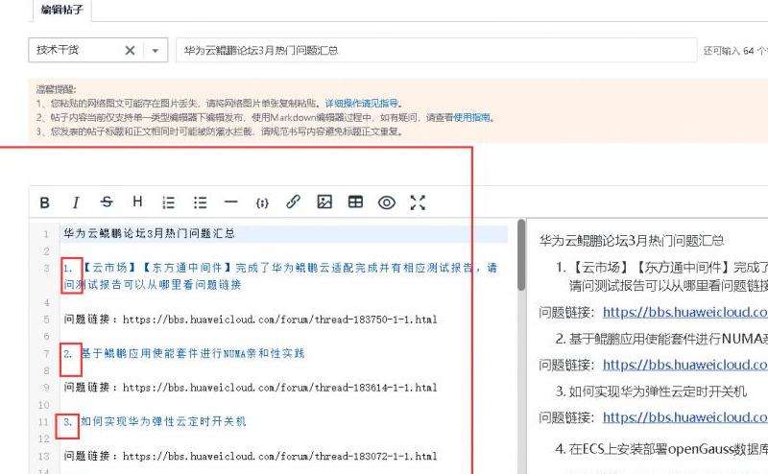Insert an image into the post

pyautogui.click(x=324, y=201)
